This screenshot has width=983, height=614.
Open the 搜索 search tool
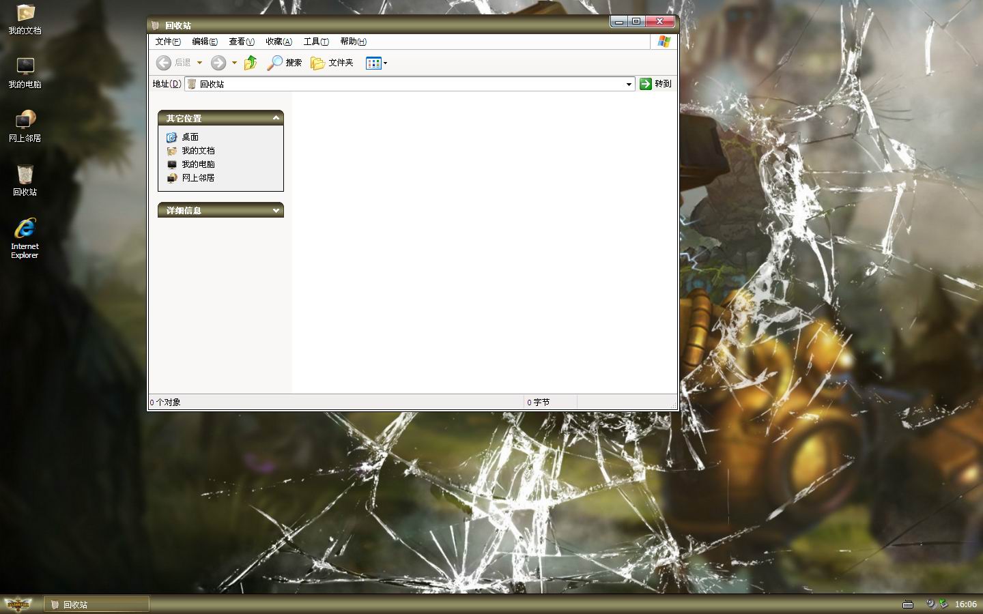pos(285,63)
